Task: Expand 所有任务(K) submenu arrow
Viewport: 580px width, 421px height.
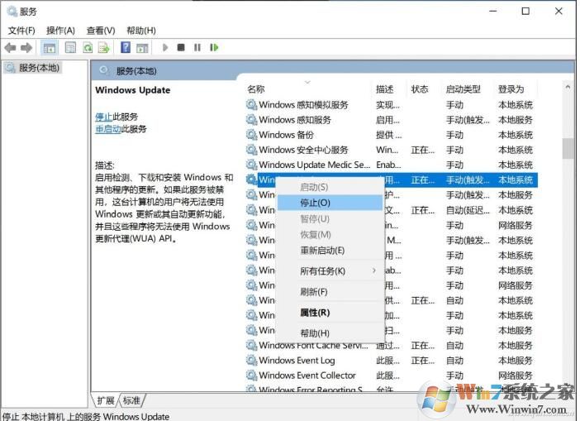Action: 374,270
